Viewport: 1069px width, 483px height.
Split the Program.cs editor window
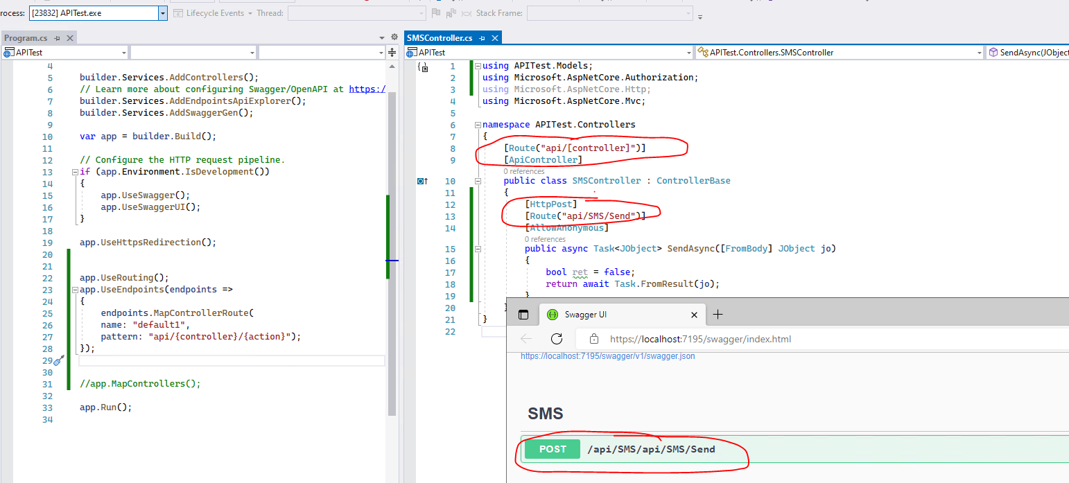click(x=392, y=53)
